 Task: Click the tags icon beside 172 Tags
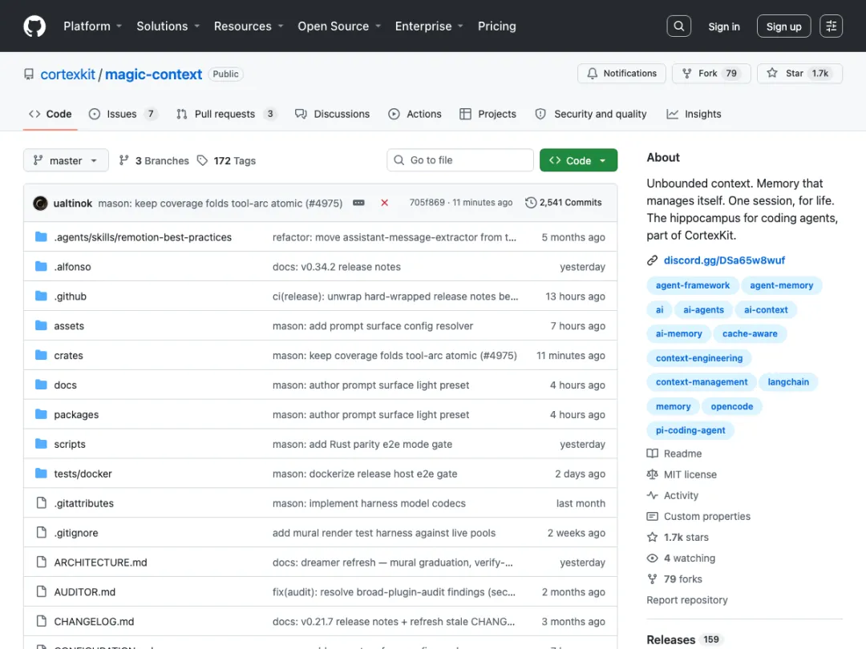[203, 160]
